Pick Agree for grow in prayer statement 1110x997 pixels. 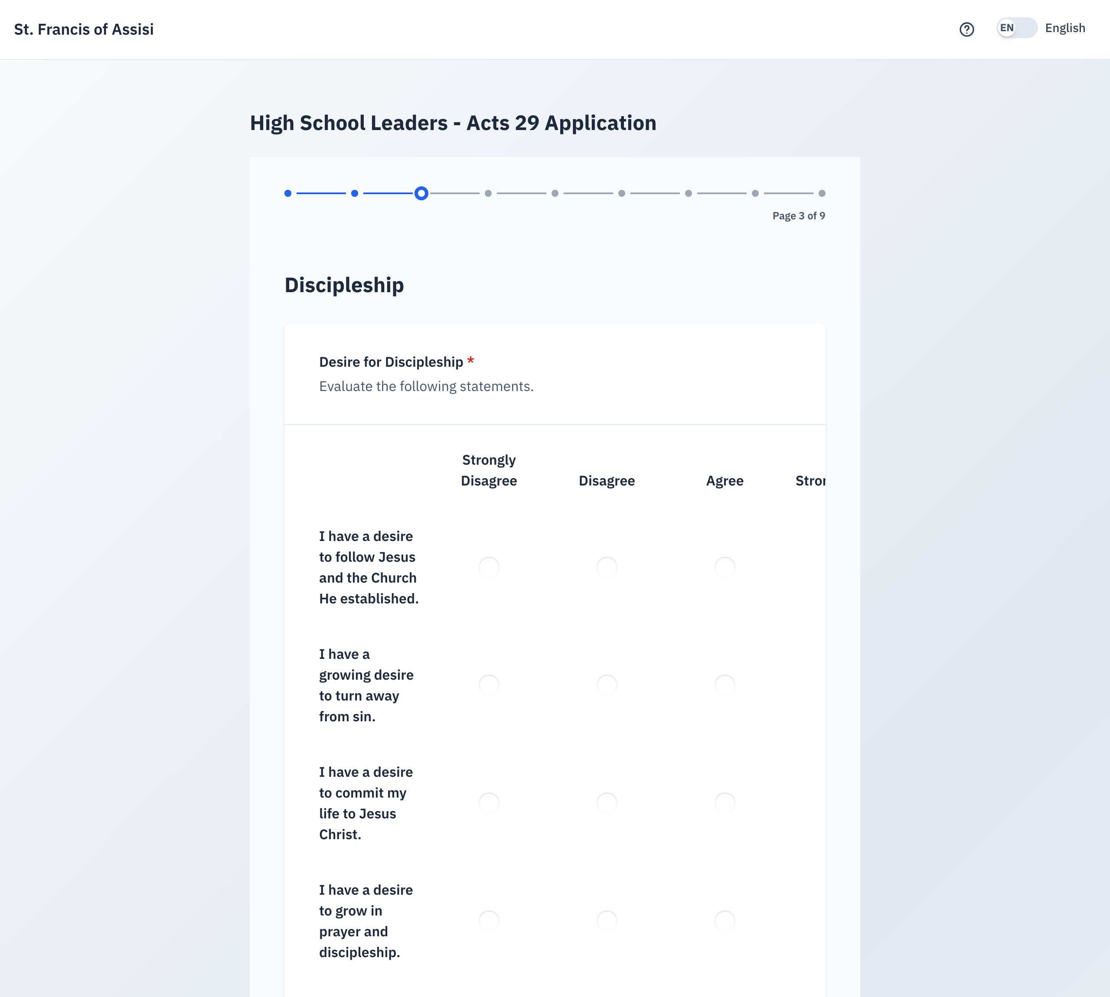point(725,920)
